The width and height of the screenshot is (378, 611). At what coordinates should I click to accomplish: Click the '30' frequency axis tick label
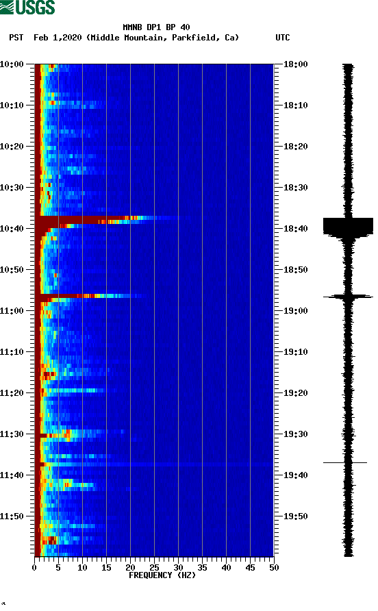click(x=179, y=568)
